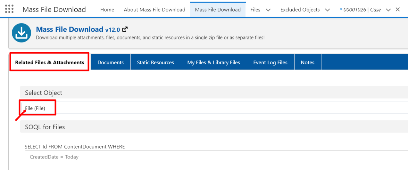
Task: Switch to the Files navigation tab
Action: coord(255,10)
